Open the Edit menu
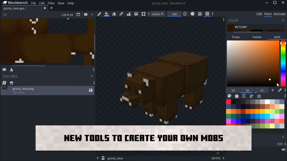The image size is (287, 161). coord(42,3)
